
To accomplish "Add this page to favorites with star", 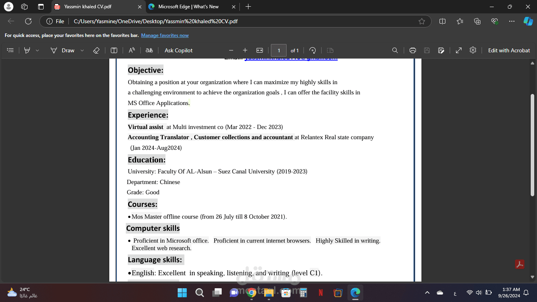I will [x=422, y=21].
